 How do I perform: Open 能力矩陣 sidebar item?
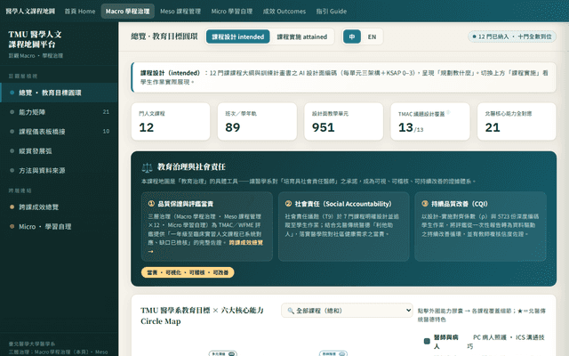pos(59,112)
